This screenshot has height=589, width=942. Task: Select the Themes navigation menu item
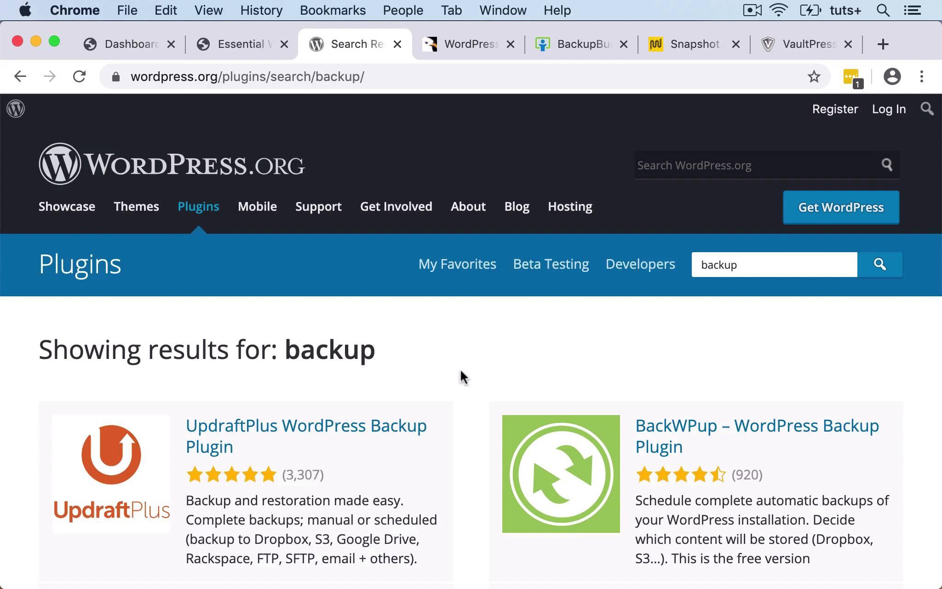coord(136,206)
